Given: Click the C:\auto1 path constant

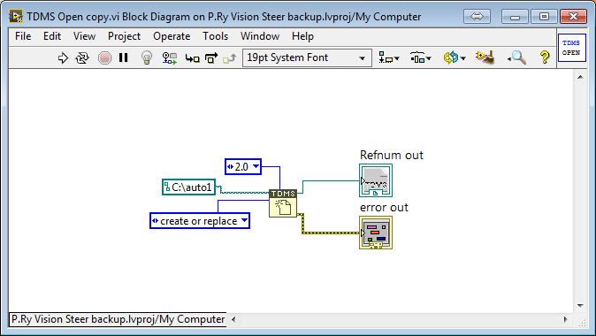Looking at the screenshot, I should pyautogui.click(x=189, y=187).
